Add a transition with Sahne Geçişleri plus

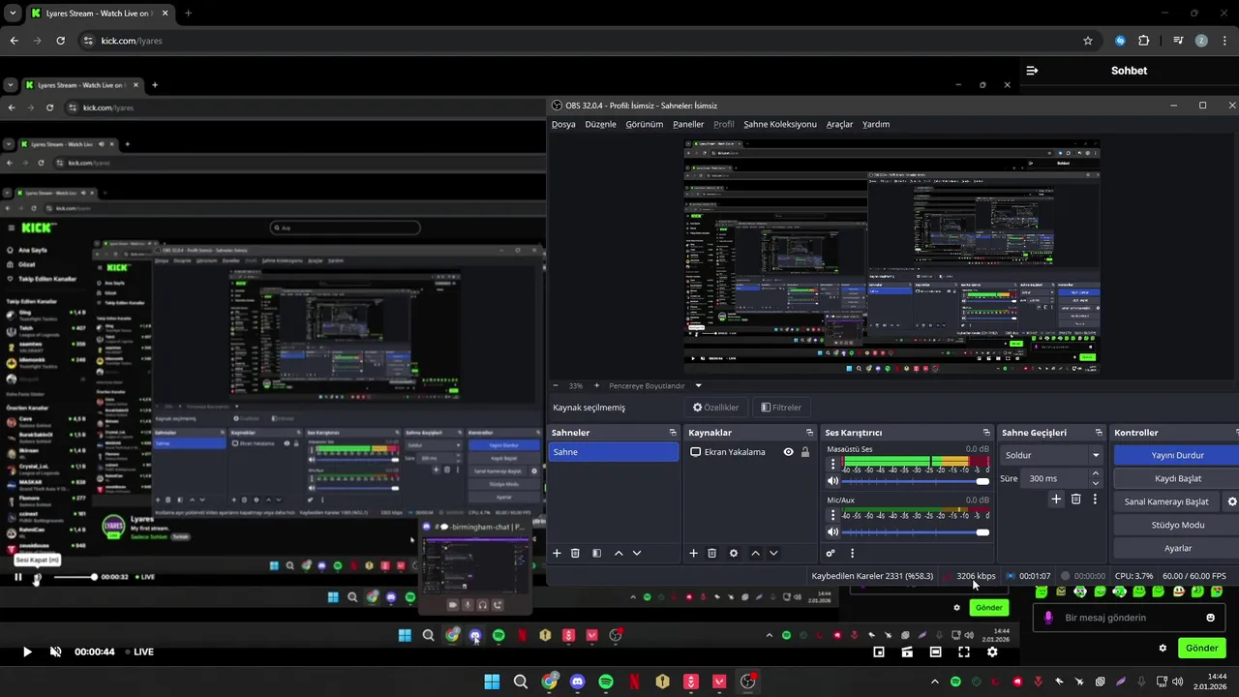click(1056, 499)
